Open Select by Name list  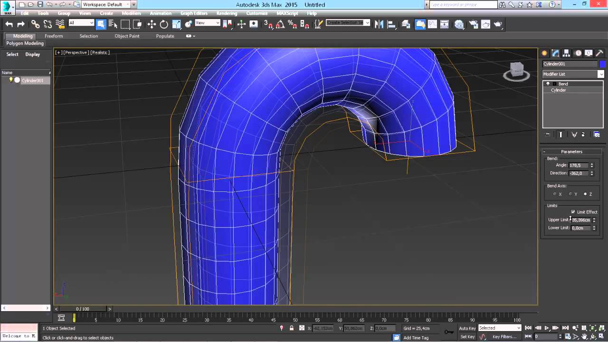point(113,24)
